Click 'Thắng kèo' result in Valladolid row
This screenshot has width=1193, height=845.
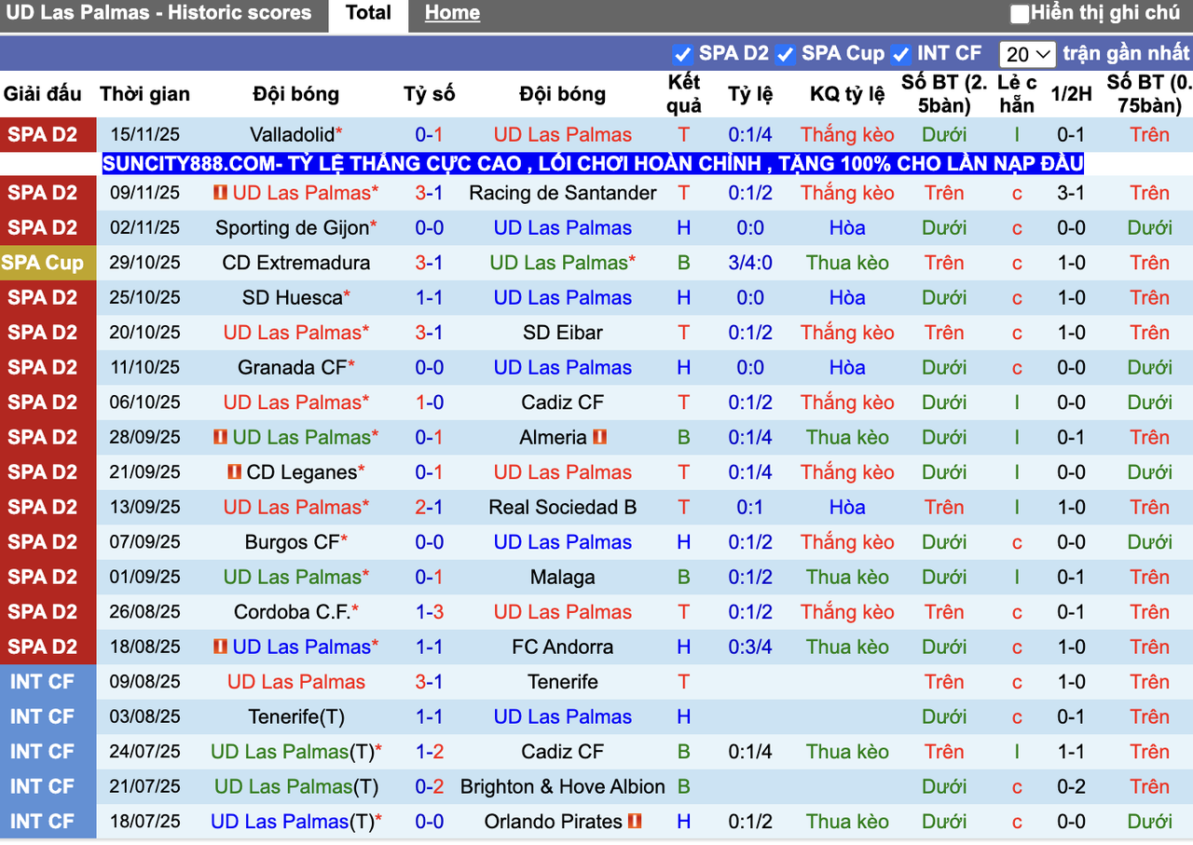point(847,134)
